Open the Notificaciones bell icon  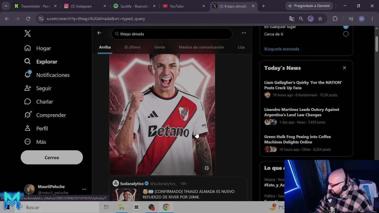point(28,75)
